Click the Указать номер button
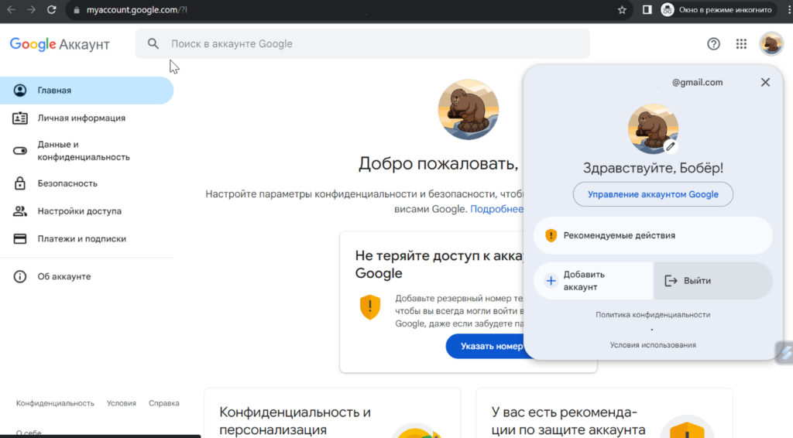 pos(485,347)
